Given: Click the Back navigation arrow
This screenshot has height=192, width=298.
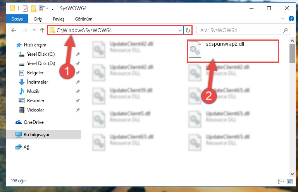Looking at the screenshot, I should [x=14, y=30].
